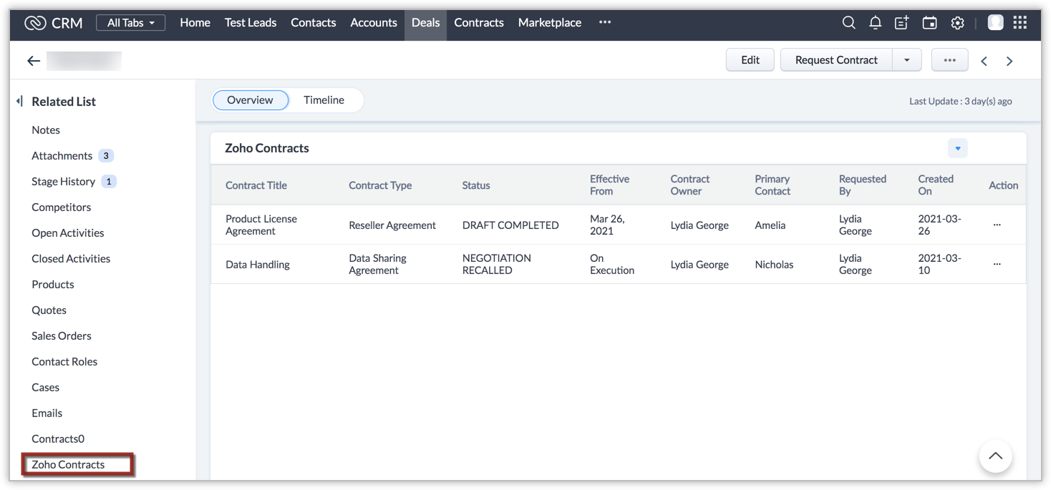Open the notifications bell
The image size is (1051, 490).
pos(875,23)
